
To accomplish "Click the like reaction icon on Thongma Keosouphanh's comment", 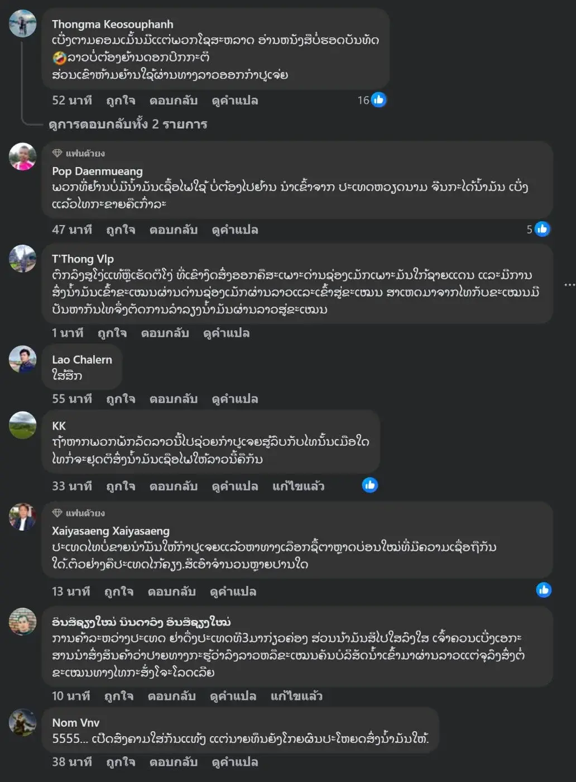I will [x=379, y=100].
